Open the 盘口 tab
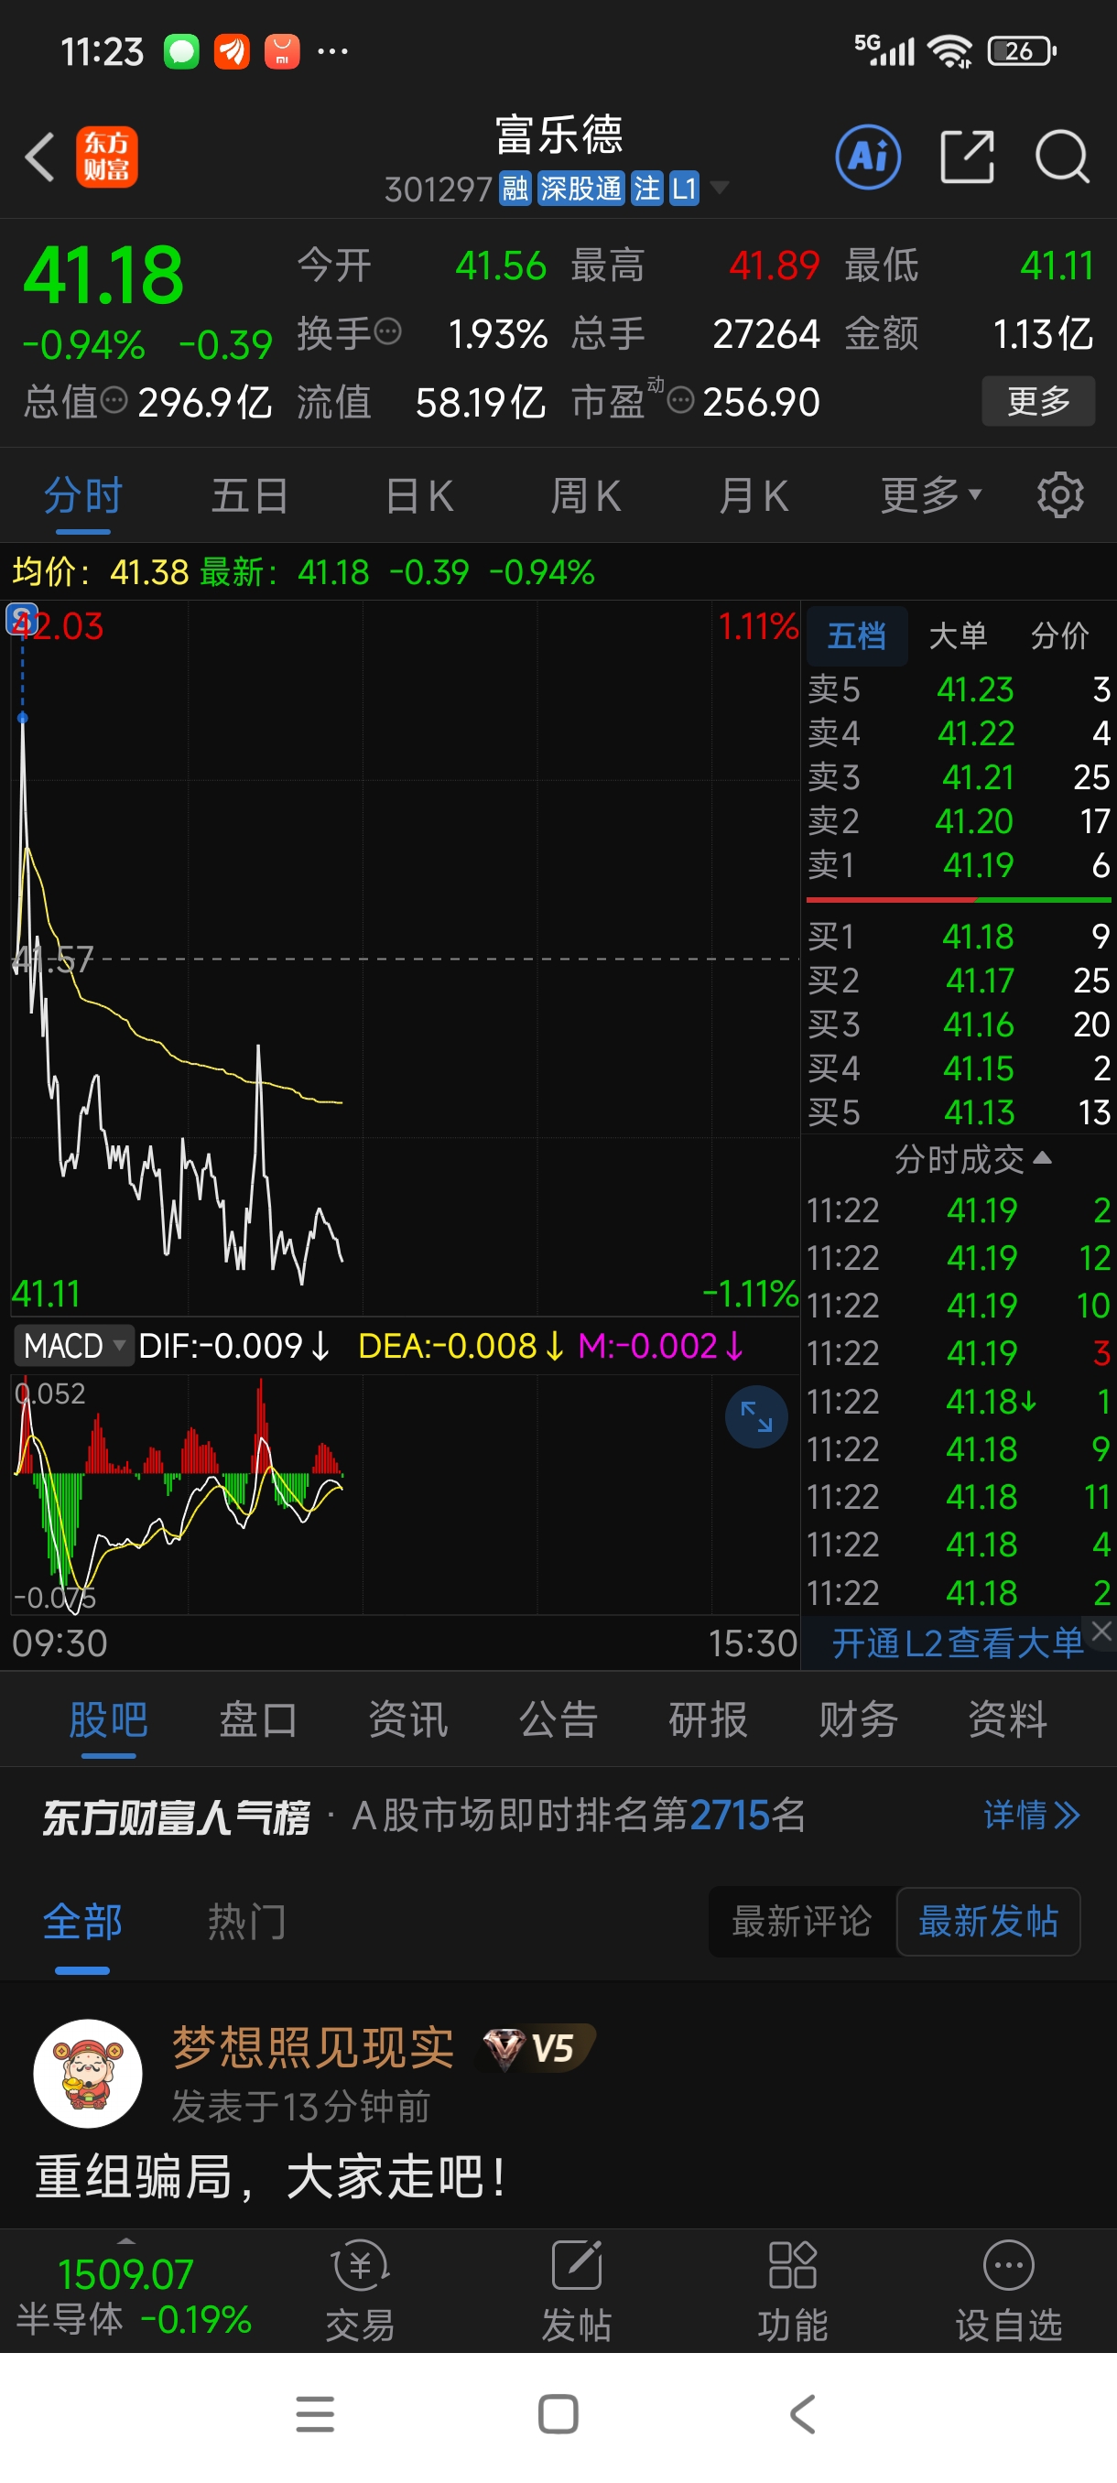Viewport: 1117px width, 2483px height. pyautogui.click(x=257, y=1719)
